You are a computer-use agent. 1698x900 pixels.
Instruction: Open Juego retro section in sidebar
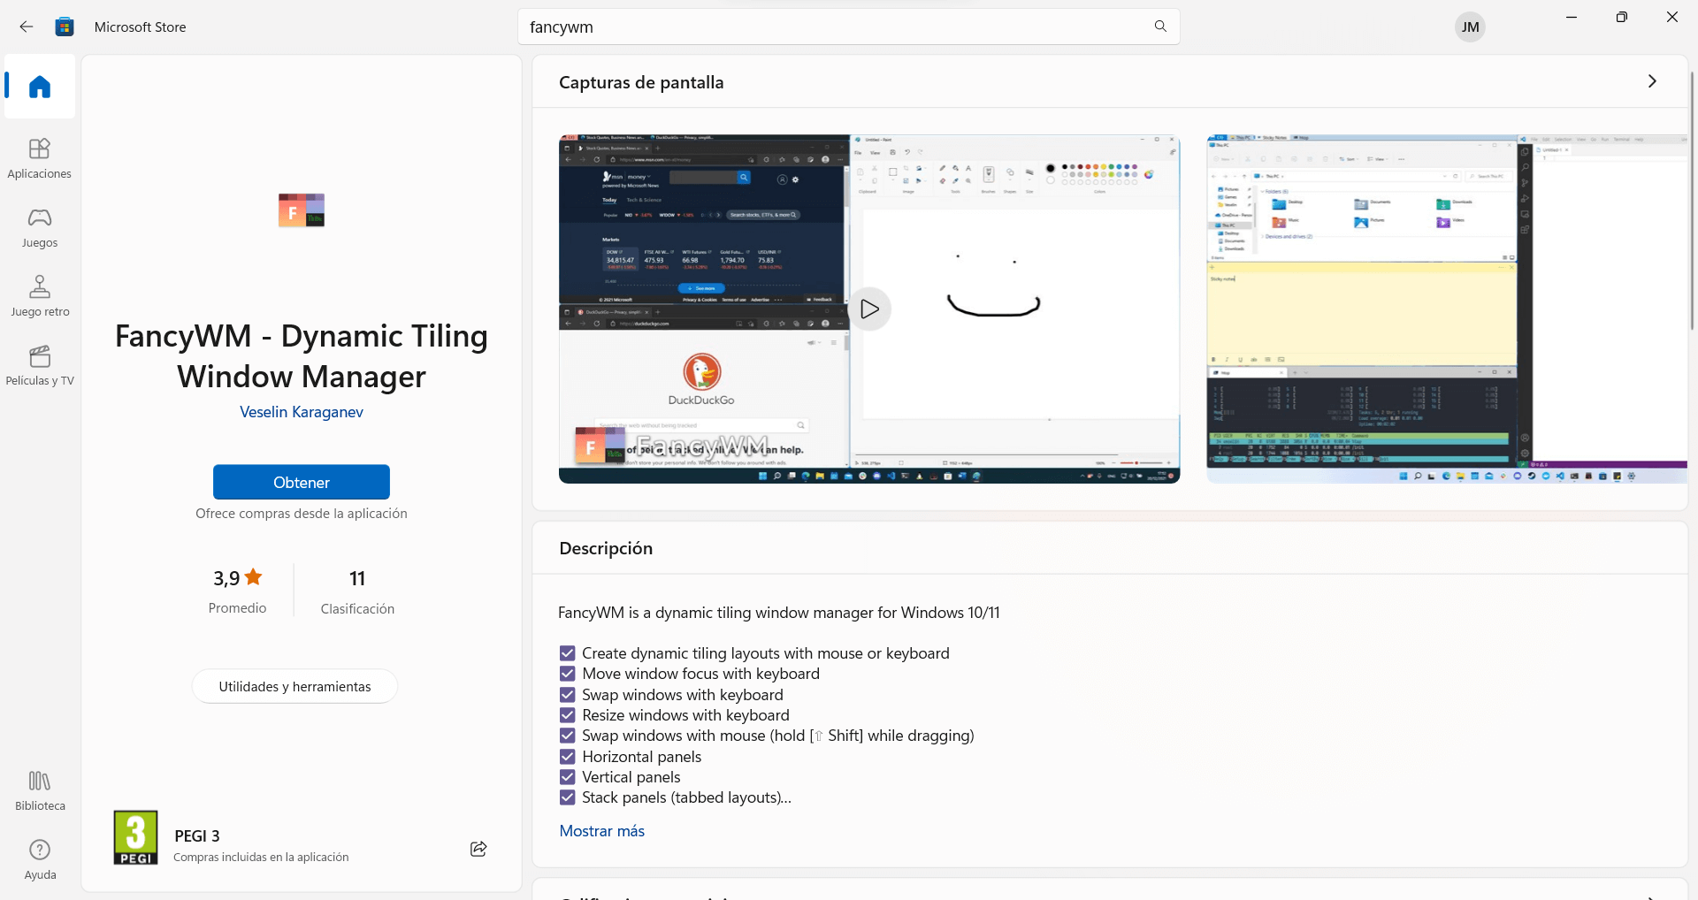[40, 296]
